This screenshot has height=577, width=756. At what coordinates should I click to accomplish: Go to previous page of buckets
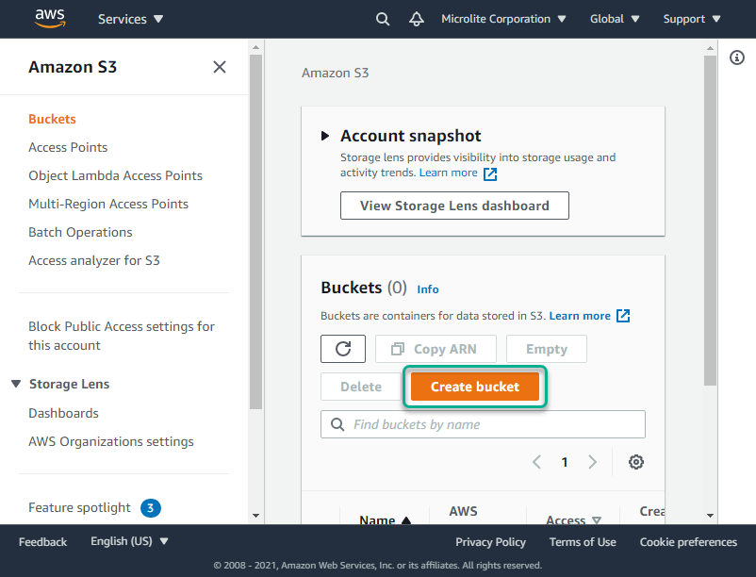[x=536, y=462]
